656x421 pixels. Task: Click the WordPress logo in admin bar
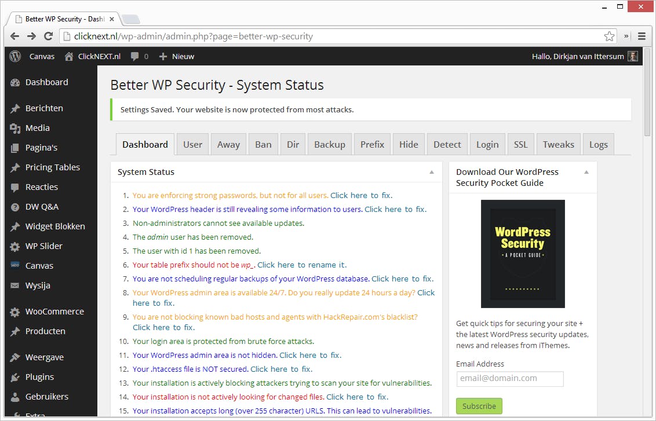coord(15,56)
